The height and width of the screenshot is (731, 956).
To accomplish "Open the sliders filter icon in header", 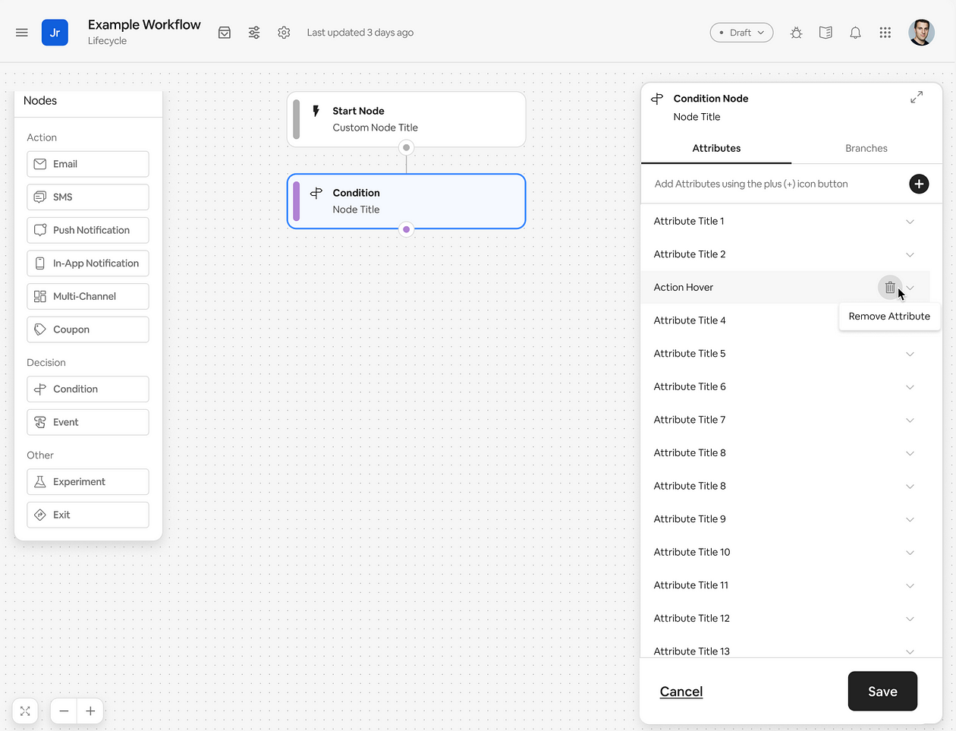I will click(254, 33).
